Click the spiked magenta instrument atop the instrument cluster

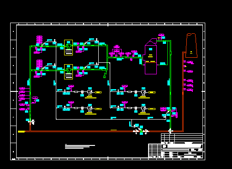tap(117, 46)
